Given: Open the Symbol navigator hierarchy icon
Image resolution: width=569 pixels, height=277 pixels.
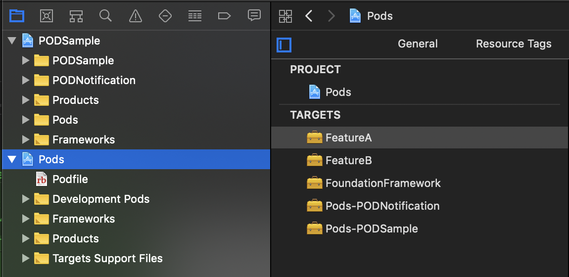Looking at the screenshot, I should 76,16.
